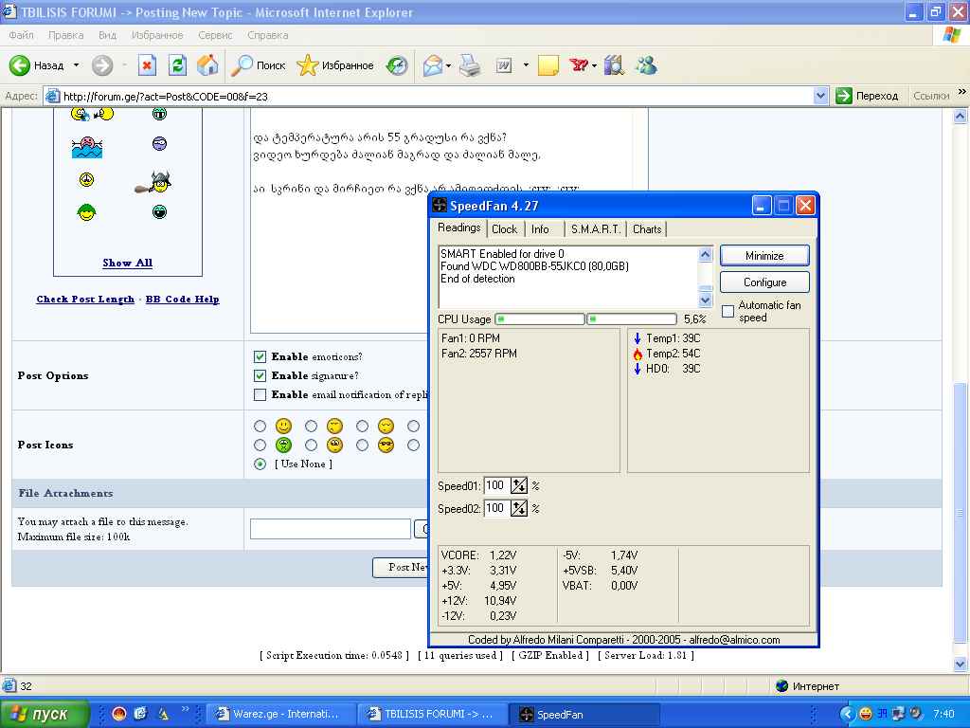Viewport: 970px width, 728px height.
Task: Click the Speed02 spinner arrows
Action: (519, 509)
